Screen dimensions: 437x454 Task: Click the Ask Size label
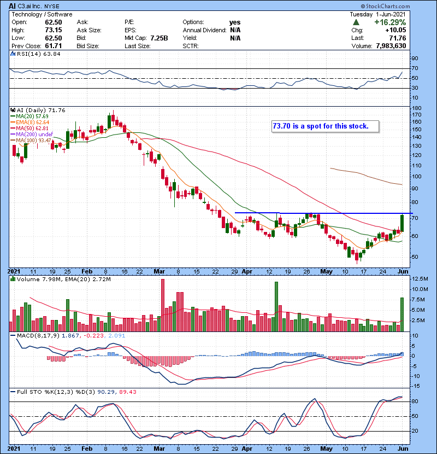tap(89, 30)
